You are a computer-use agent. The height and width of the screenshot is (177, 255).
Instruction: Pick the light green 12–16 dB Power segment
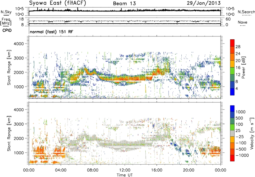click(x=232, y=71)
